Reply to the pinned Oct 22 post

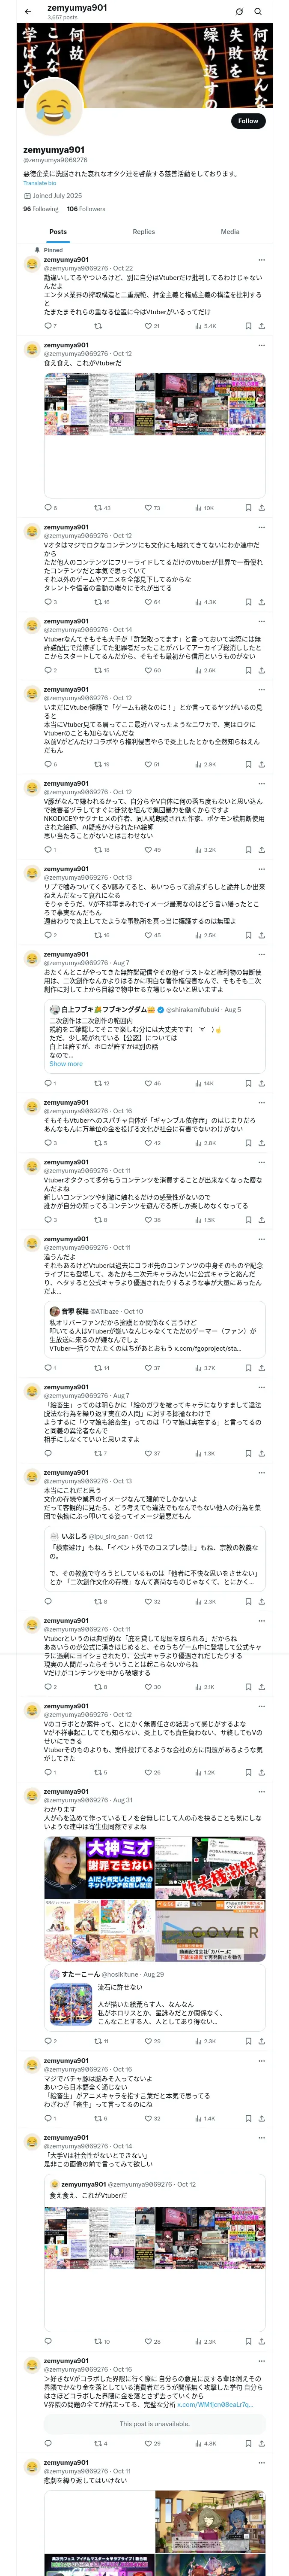(47, 325)
